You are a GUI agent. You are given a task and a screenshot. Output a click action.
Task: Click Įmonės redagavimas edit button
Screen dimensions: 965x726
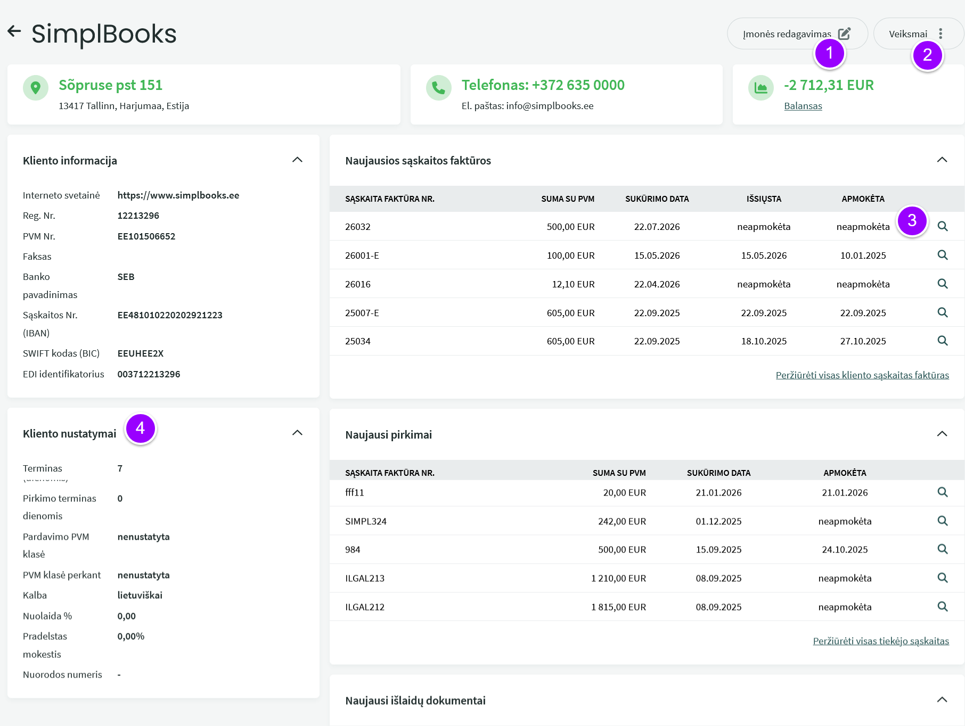pyautogui.click(x=797, y=34)
